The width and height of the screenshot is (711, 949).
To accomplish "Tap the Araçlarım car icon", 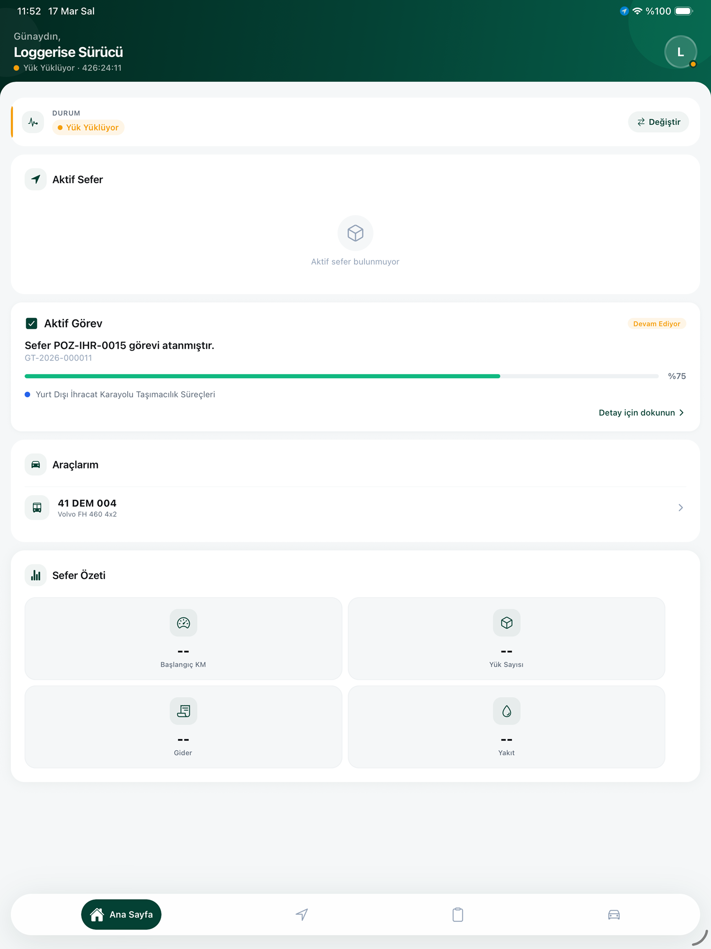I will 36,465.
